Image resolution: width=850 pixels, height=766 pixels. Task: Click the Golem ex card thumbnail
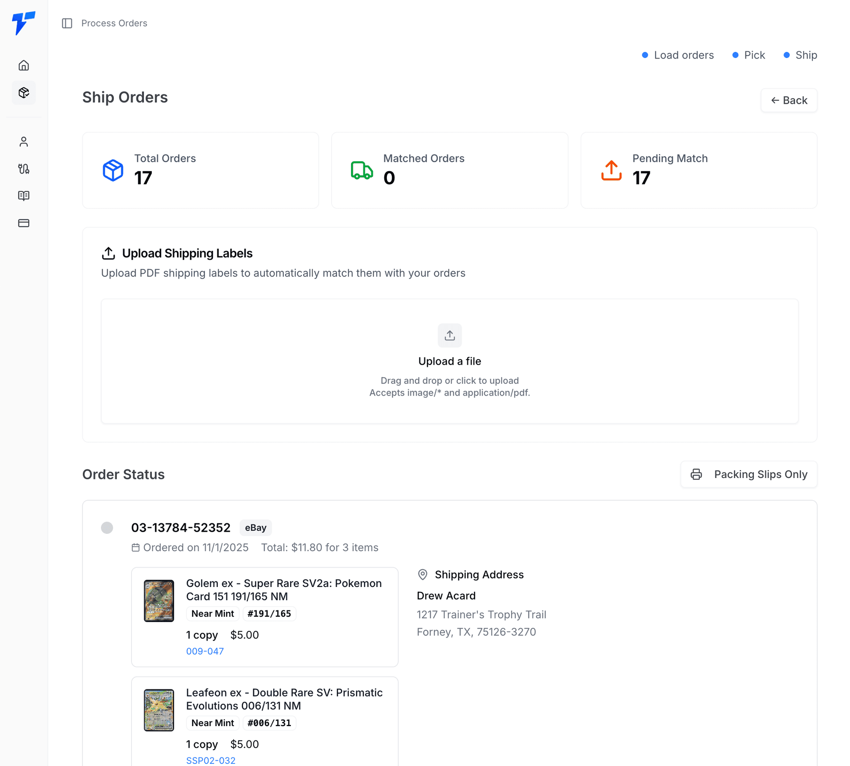click(159, 600)
